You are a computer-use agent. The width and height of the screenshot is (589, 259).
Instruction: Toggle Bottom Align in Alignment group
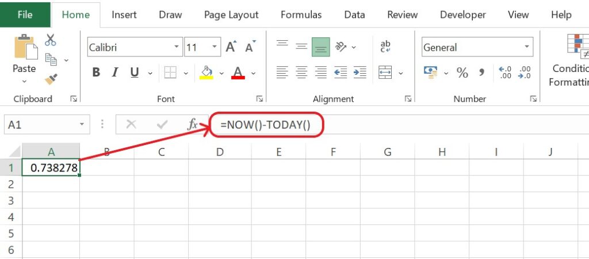point(320,47)
